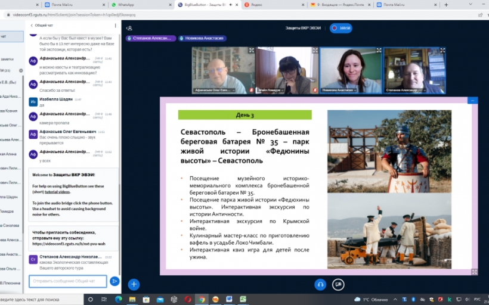
Task: Click Степанов Александр Николае... chat avatar
Action: (x=33, y=259)
